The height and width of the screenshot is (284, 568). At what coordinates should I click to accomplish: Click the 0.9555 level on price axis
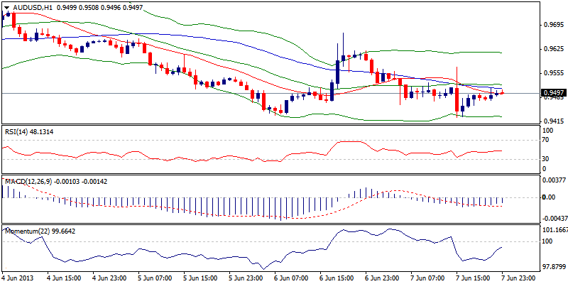tap(552, 73)
